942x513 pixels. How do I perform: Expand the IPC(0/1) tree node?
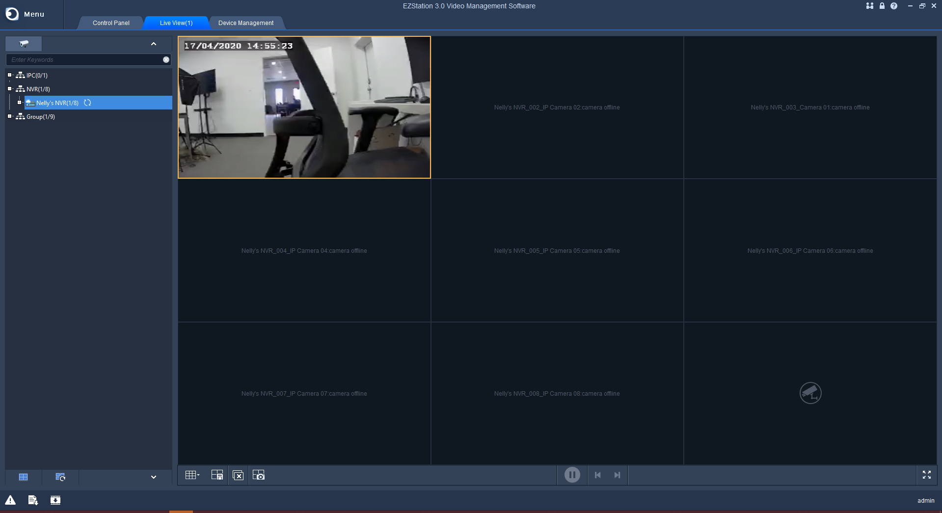pos(9,75)
